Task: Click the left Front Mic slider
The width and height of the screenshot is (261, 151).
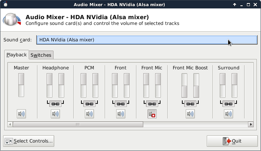Action: pos(146,85)
